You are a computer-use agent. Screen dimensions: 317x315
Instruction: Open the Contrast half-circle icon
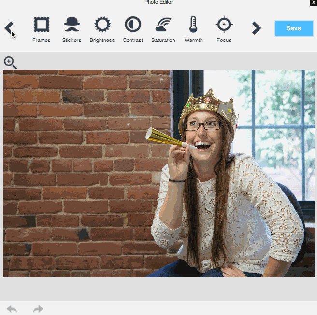(x=132, y=24)
